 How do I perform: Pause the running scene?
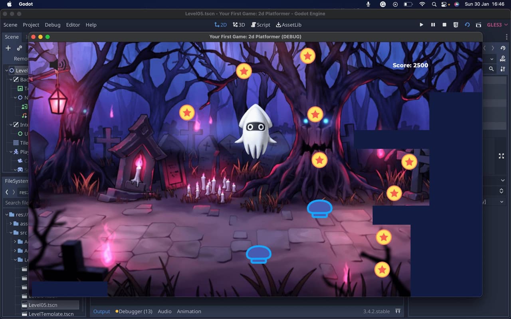pos(433,25)
